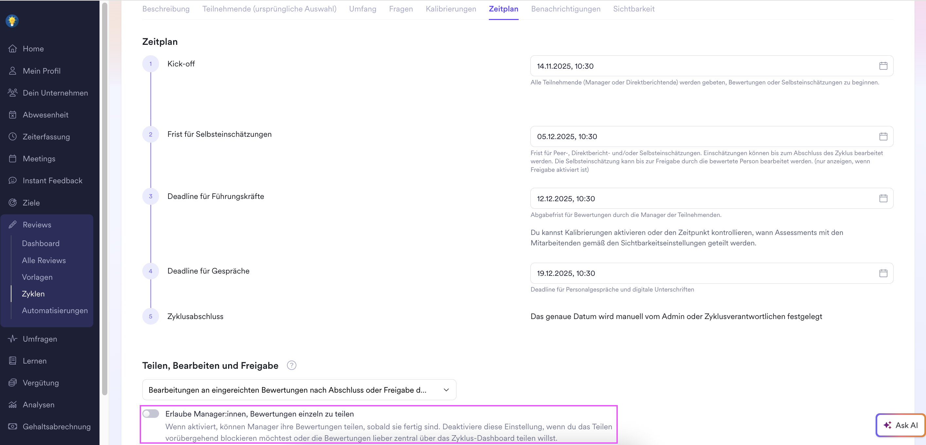Image resolution: width=926 pixels, height=445 pixels.
Task: Open Home from sidebar
Action: click(x=33, y=48)
